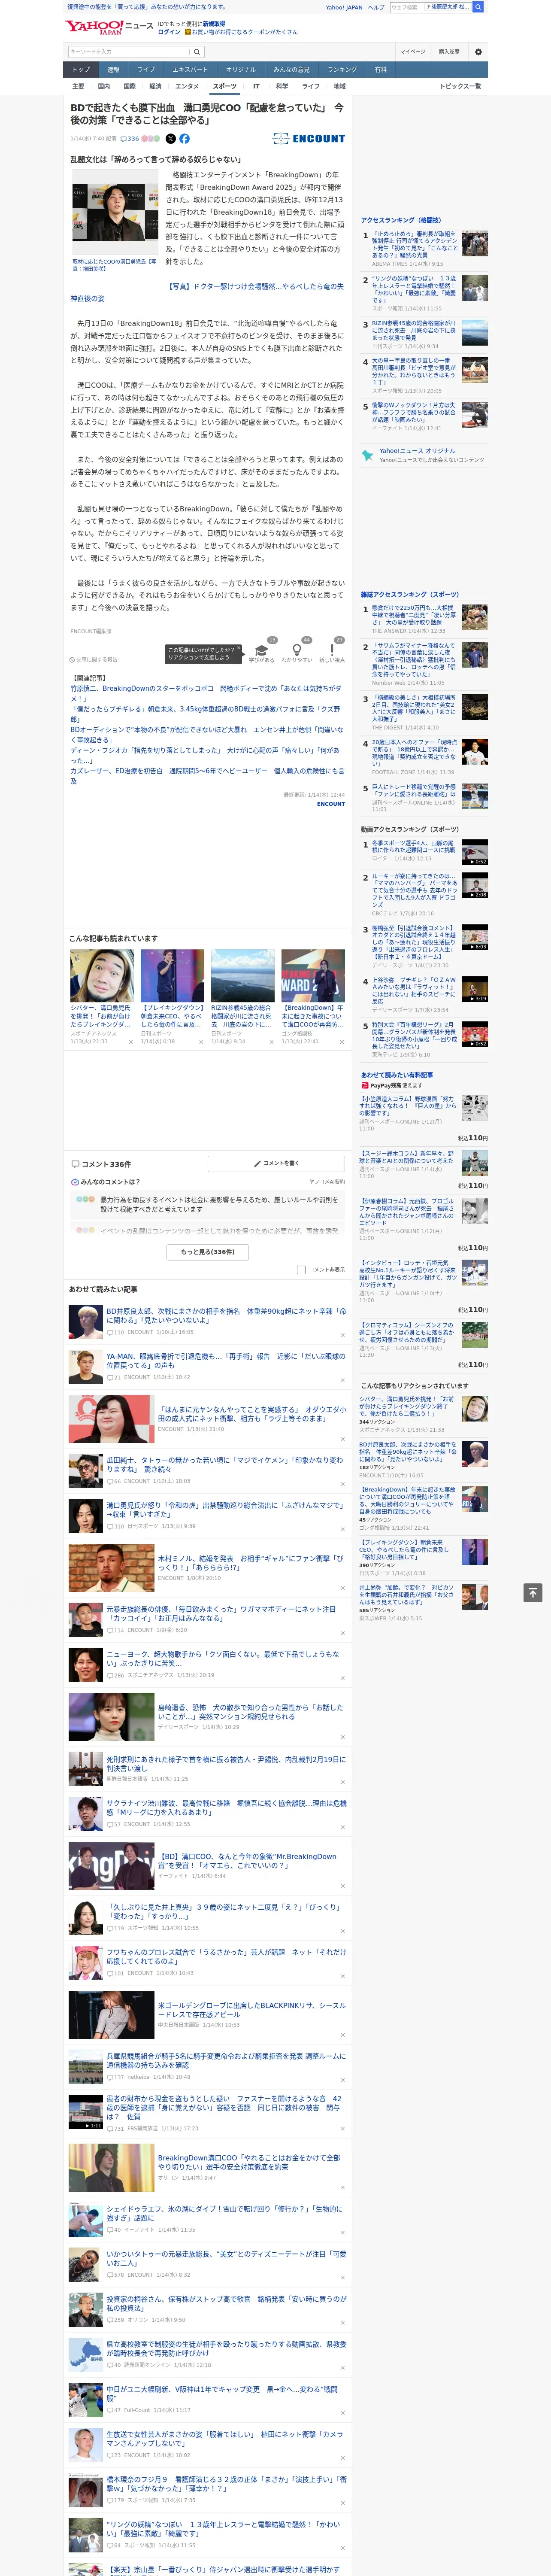551x2576 pixels.
Task: Share the article on X
Action: click(x=170, y=139)
